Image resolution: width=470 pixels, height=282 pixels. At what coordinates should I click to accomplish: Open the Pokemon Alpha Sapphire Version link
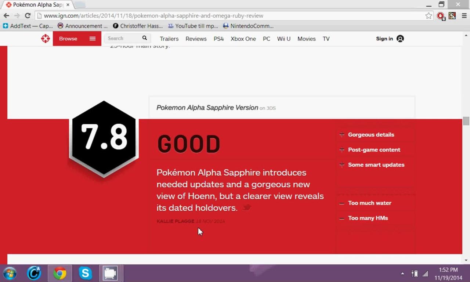coord(207,107)
